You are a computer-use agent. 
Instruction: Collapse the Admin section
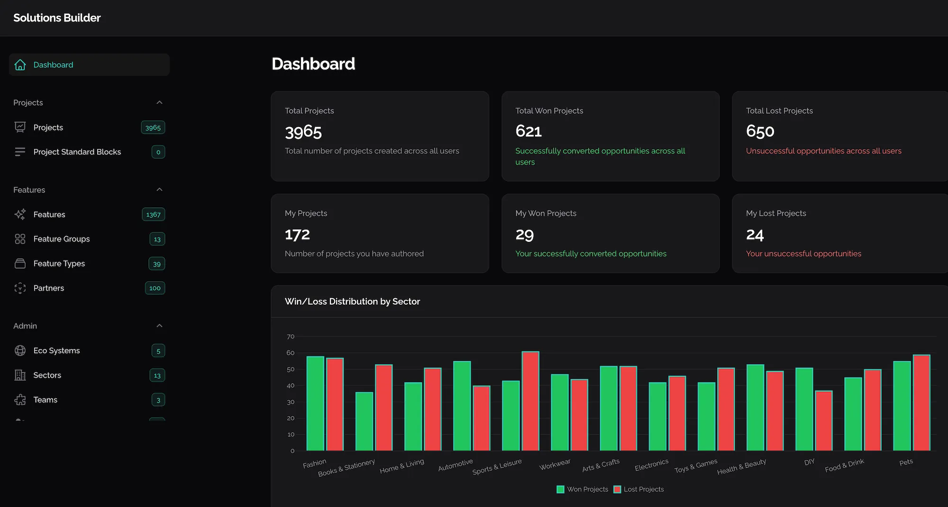159,325
